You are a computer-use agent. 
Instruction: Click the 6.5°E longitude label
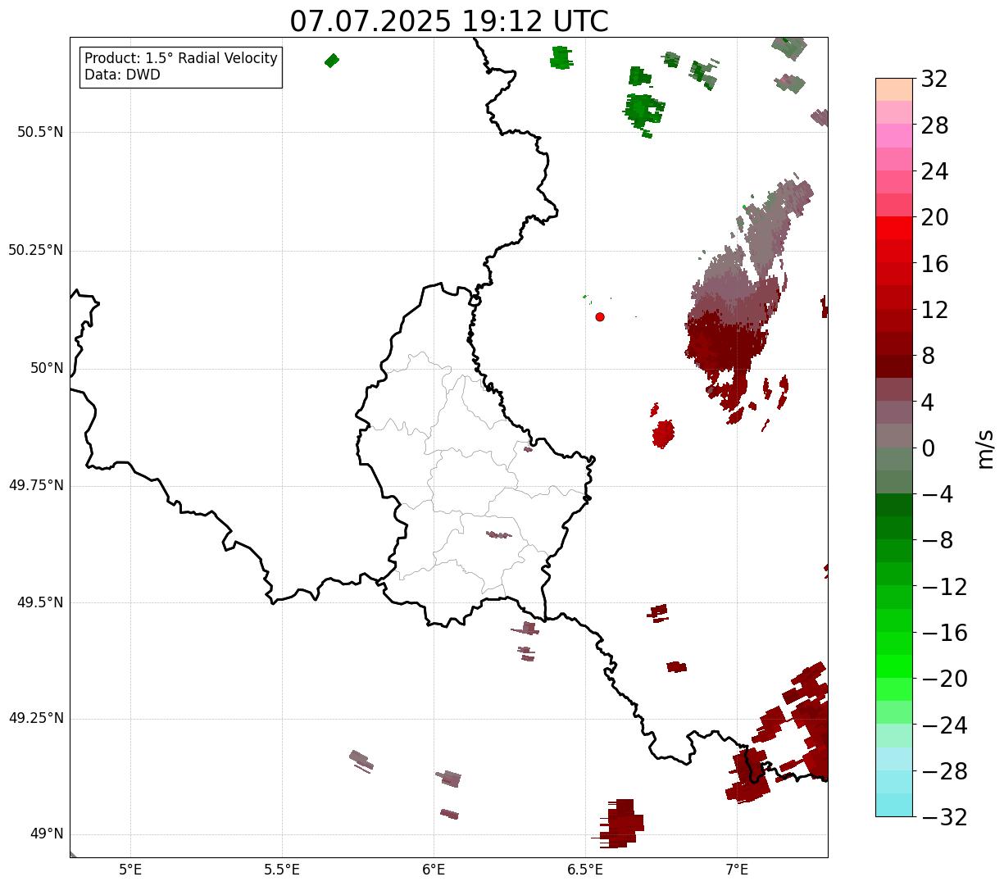585,869
